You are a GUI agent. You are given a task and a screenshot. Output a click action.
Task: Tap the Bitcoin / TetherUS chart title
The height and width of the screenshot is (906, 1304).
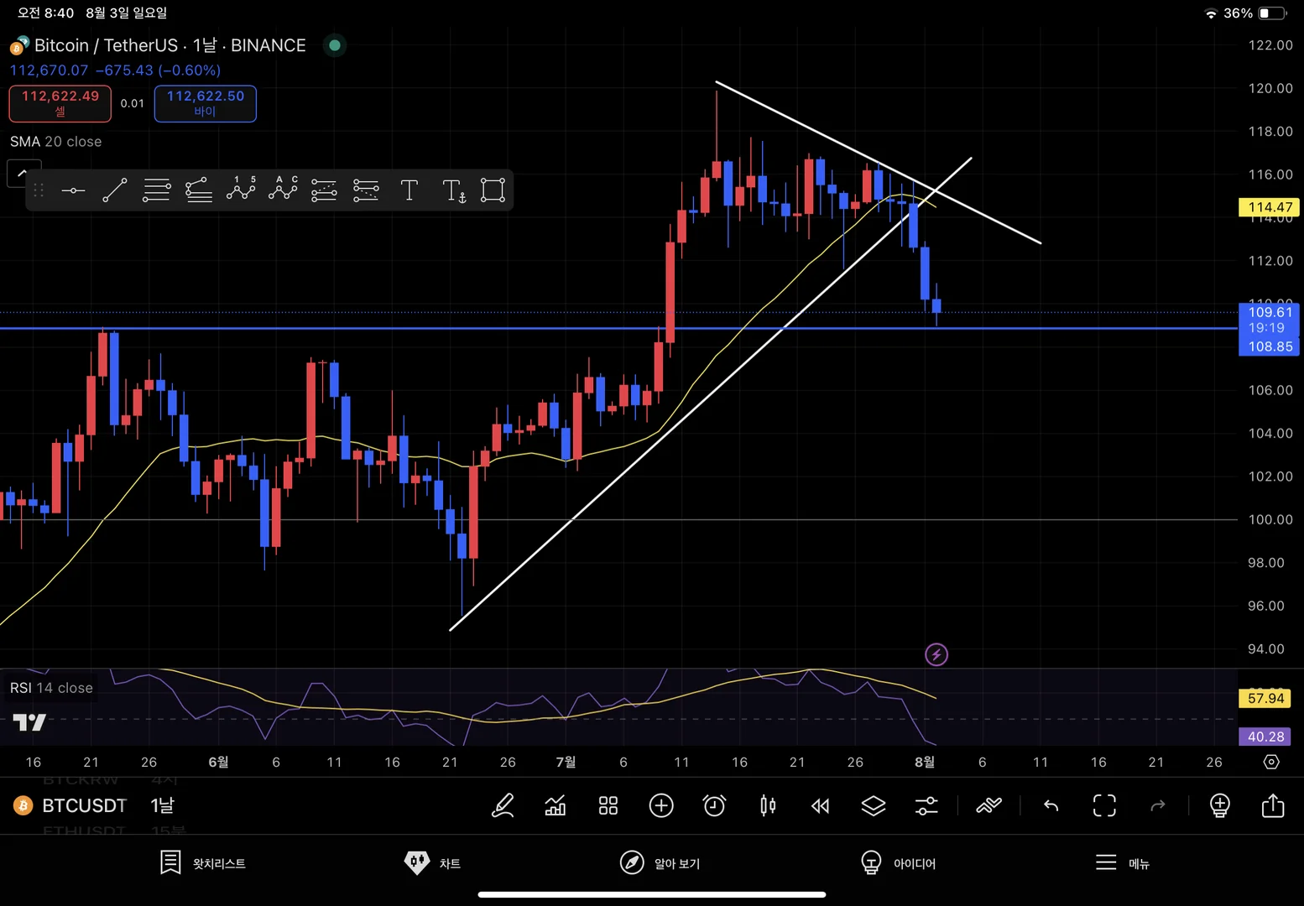(x=170, y=45)
